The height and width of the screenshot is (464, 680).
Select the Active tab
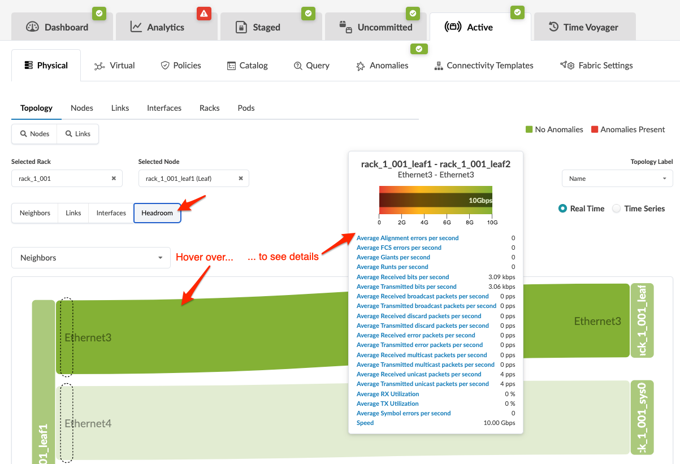pos(480,27)
